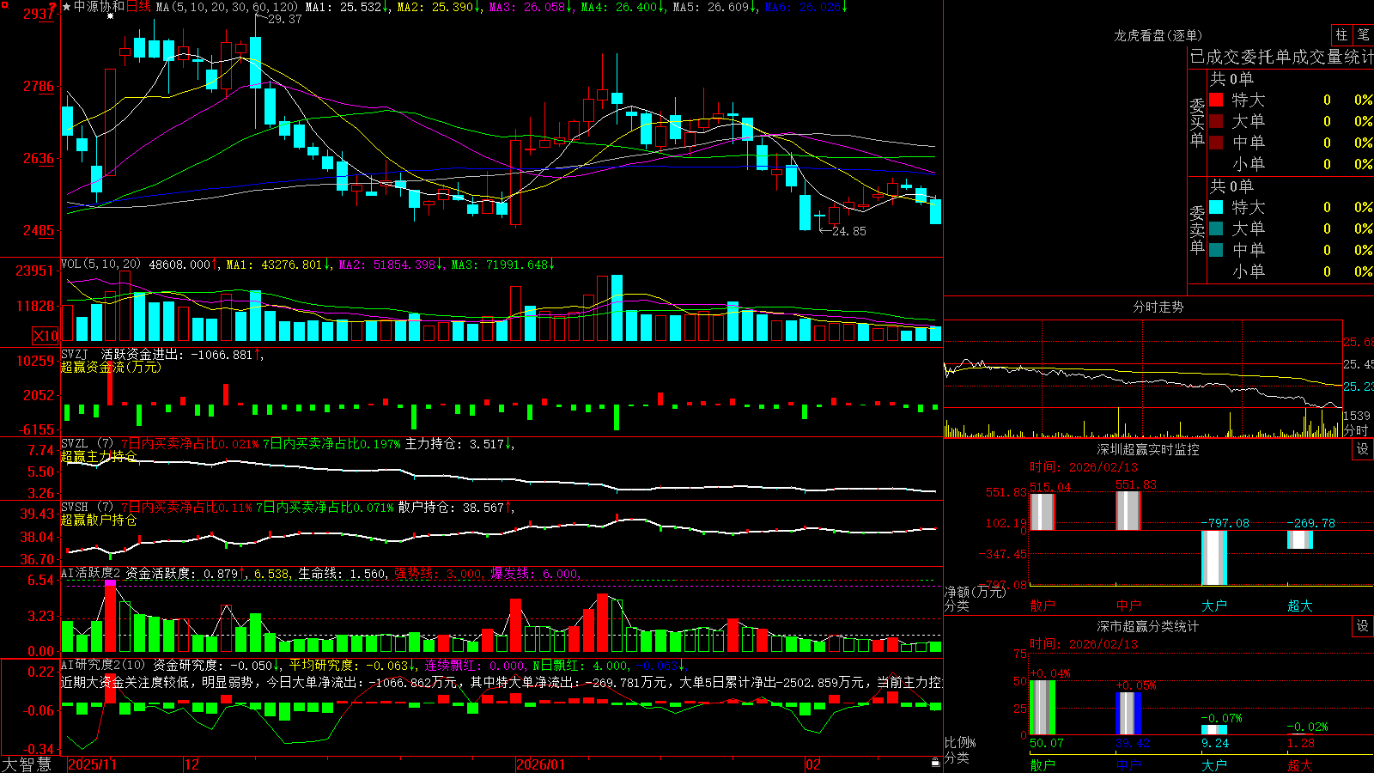The height and width of the screenshot is (773, 1374).
Task: Click the 龙虎看盘(逐单) panel title
Action: [x=1158, y=35]
